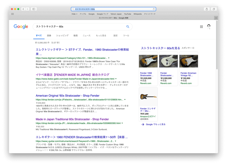Open dropdown arrow after j-guitar.com URL
Image resolution: width=227 pixels, height=165 pixels.
(115, 141)
